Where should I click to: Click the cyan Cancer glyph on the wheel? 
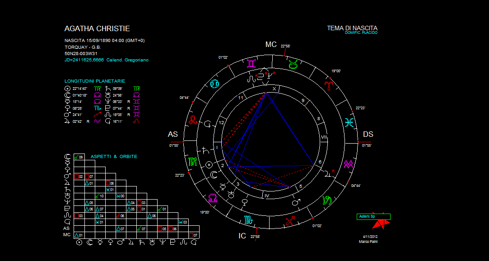(215, 84)
